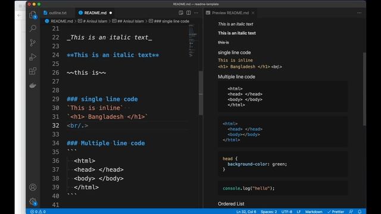Image resolution: width=381 pixels, height=214 pixels.
Task: Click 'Ordered List' heading in preview
Action: tap(231, 204)
